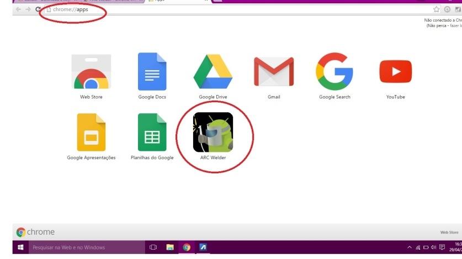Click Pesquisar na Web e no Windows box

click(x=87, y=247)
